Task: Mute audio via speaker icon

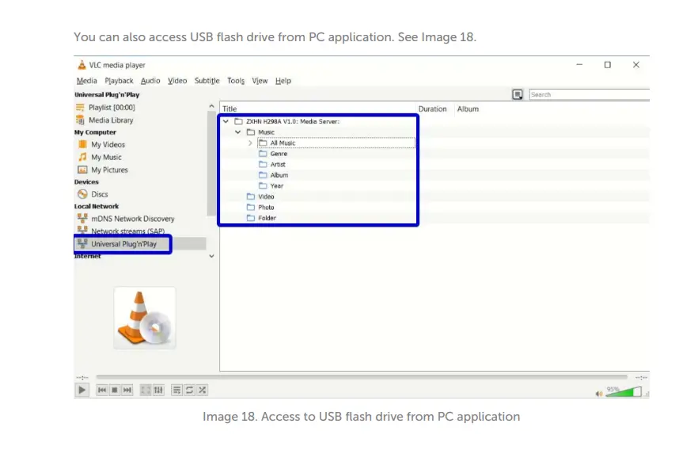Action: pos(599,394)
